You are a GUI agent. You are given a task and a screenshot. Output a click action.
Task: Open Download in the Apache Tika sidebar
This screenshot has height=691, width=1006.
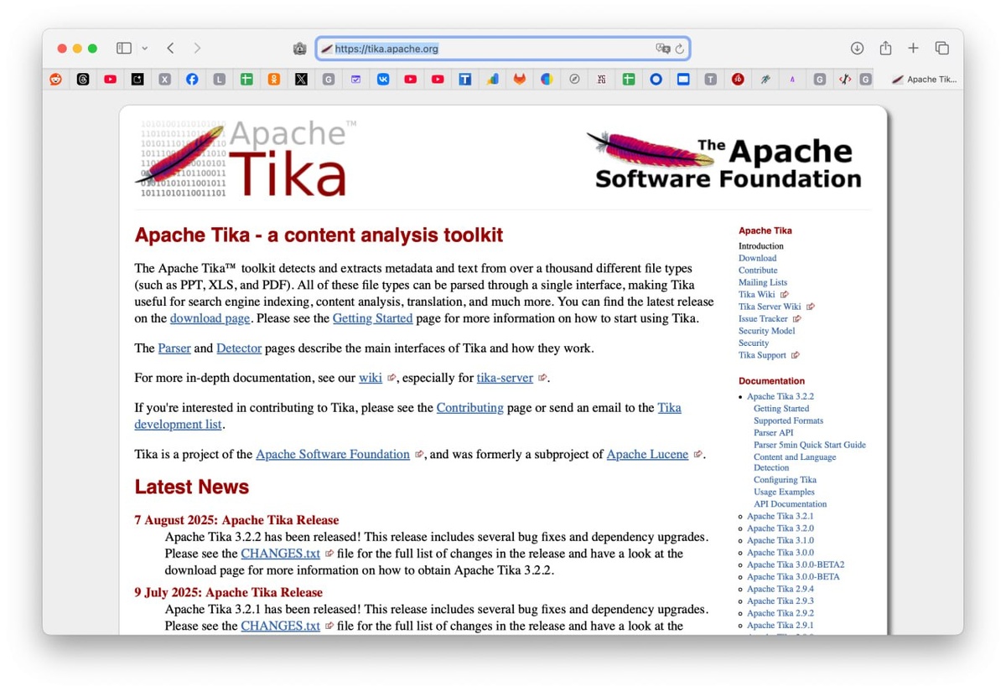[x=757, y=258]
